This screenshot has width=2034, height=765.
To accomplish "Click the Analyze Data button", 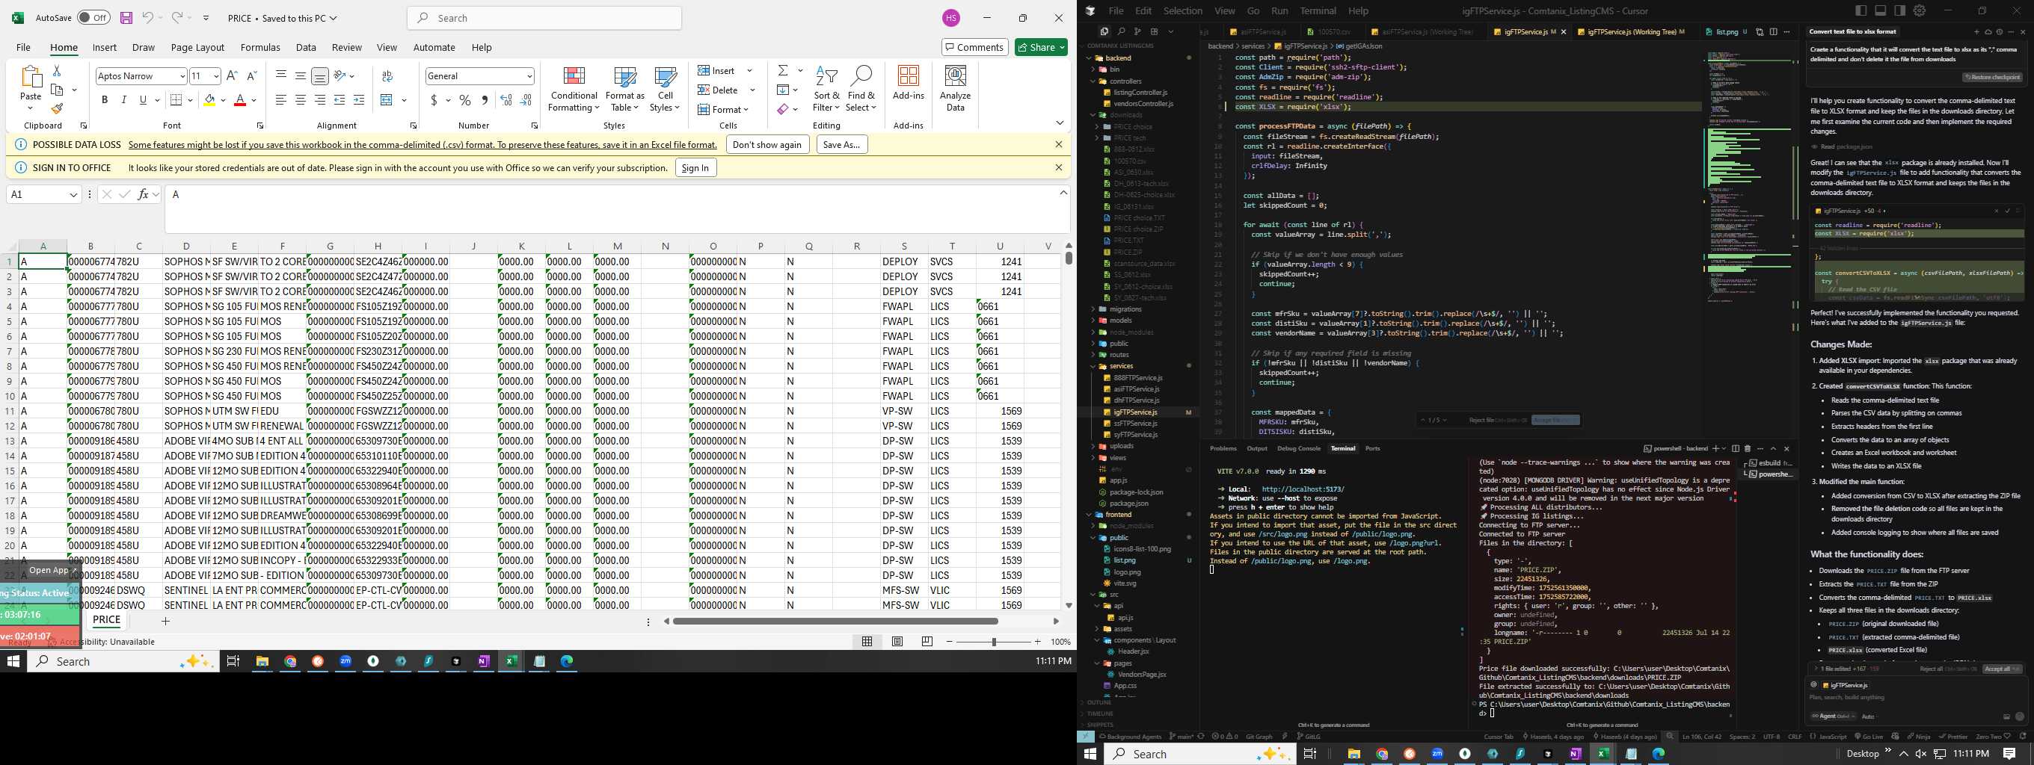I will point(956,88).
